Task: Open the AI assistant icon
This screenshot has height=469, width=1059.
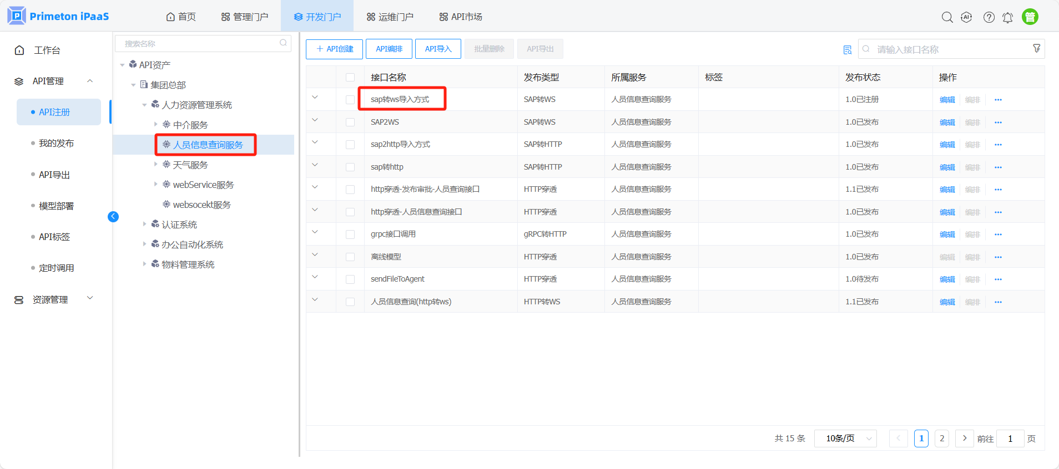Action: pyautogui.click(x=966, y=17)
